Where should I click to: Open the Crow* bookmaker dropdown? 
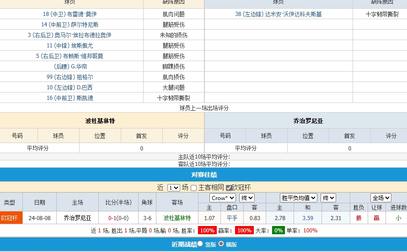223,198
